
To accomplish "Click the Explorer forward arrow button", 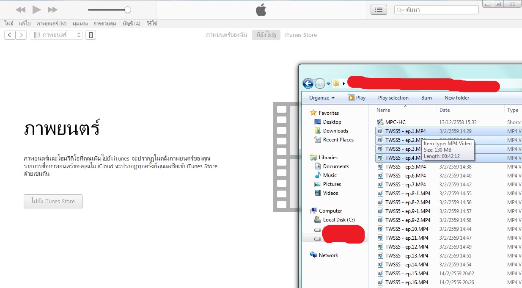I will pyautogui.click(x=320, y=83).
